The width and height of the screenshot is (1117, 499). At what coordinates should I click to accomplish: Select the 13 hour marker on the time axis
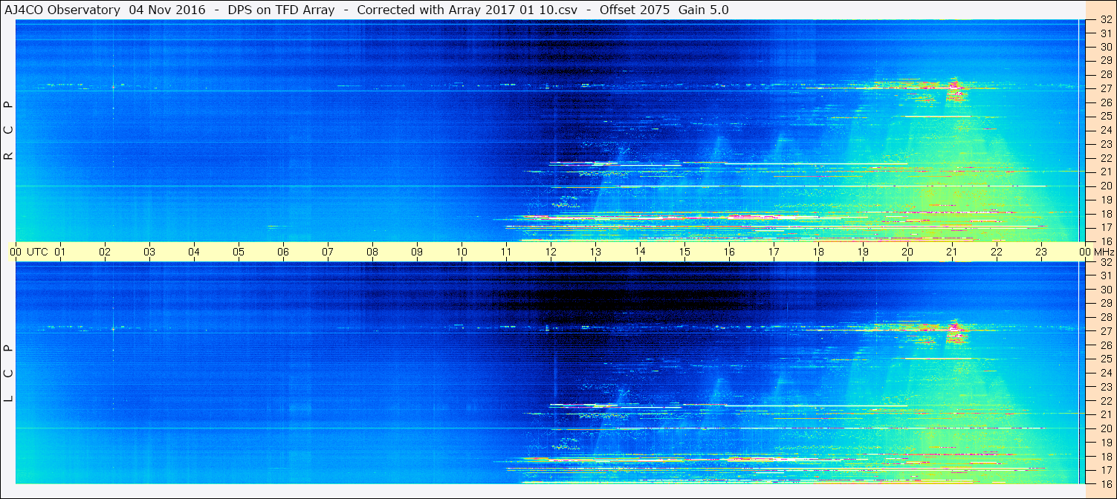pyautogui.click(x=595, y=252)
